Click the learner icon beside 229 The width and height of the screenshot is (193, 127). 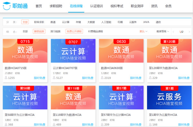[x=150, y=78]
